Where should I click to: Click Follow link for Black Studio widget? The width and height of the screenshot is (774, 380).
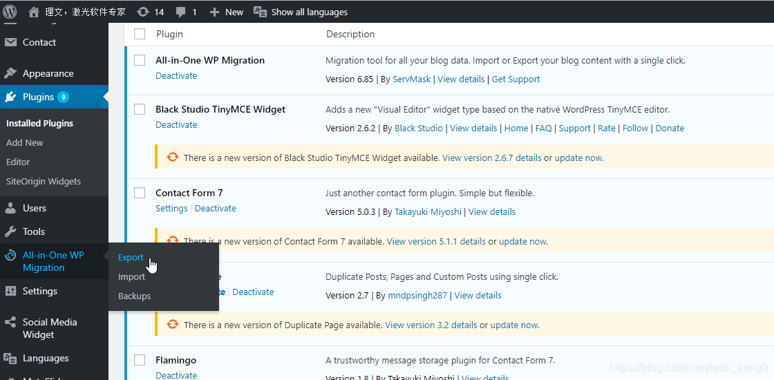click(x=635, y=129)
